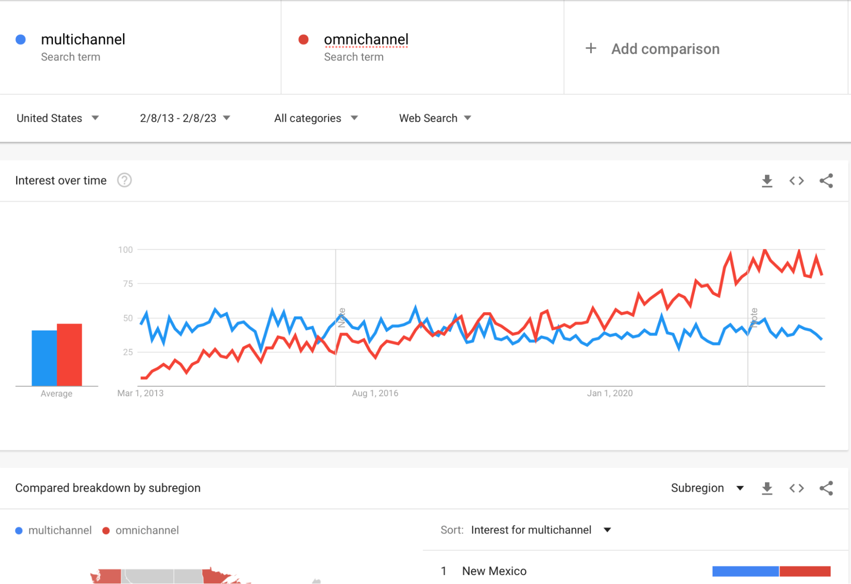Open the Sort: Interest for multichannel dropdown
Screen dimensions: 851x584
click(541, 530)
